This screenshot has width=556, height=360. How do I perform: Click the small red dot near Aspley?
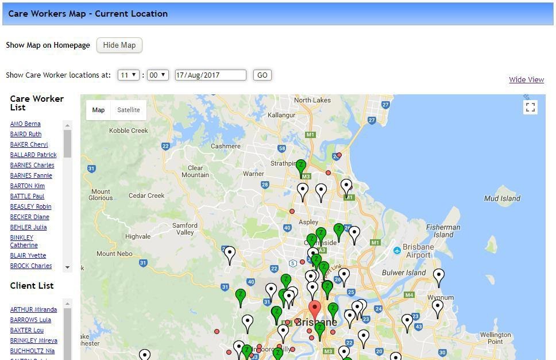292,211
